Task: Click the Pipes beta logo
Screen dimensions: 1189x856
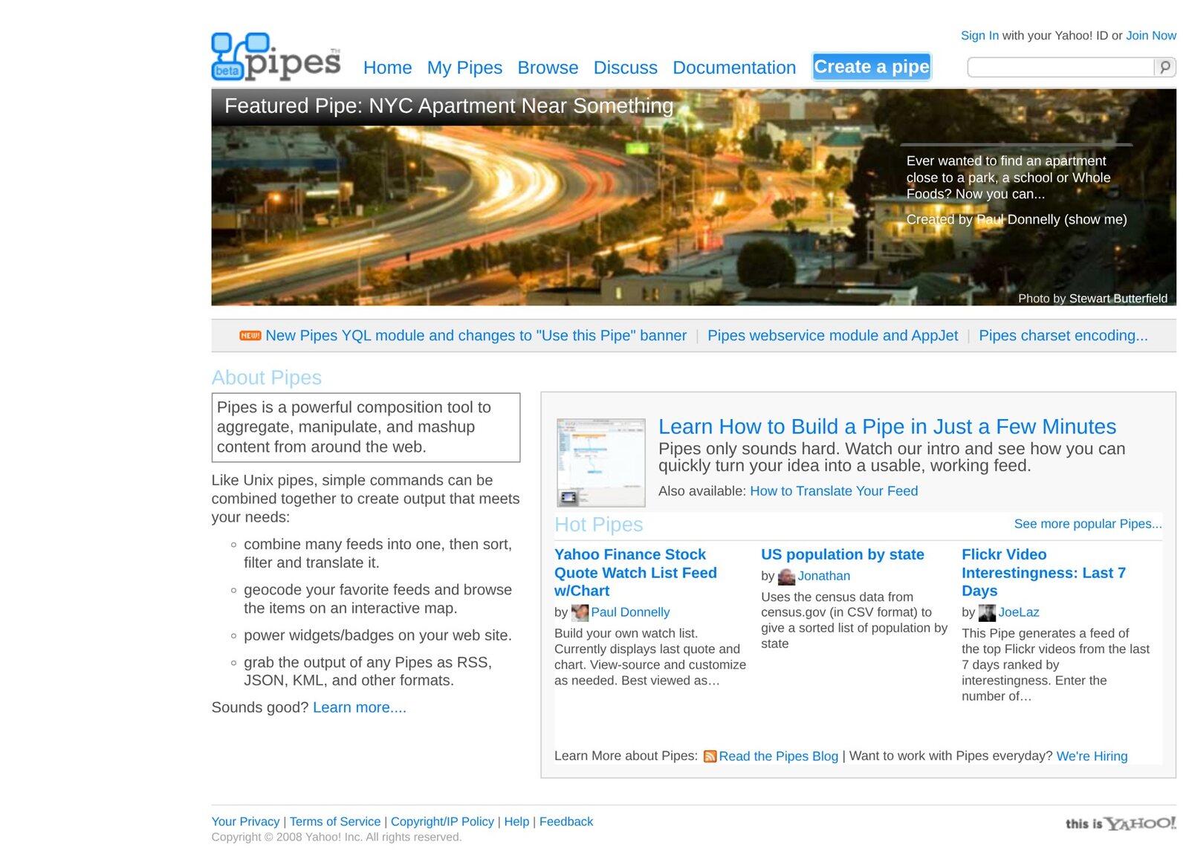Action: pos(276,57)
